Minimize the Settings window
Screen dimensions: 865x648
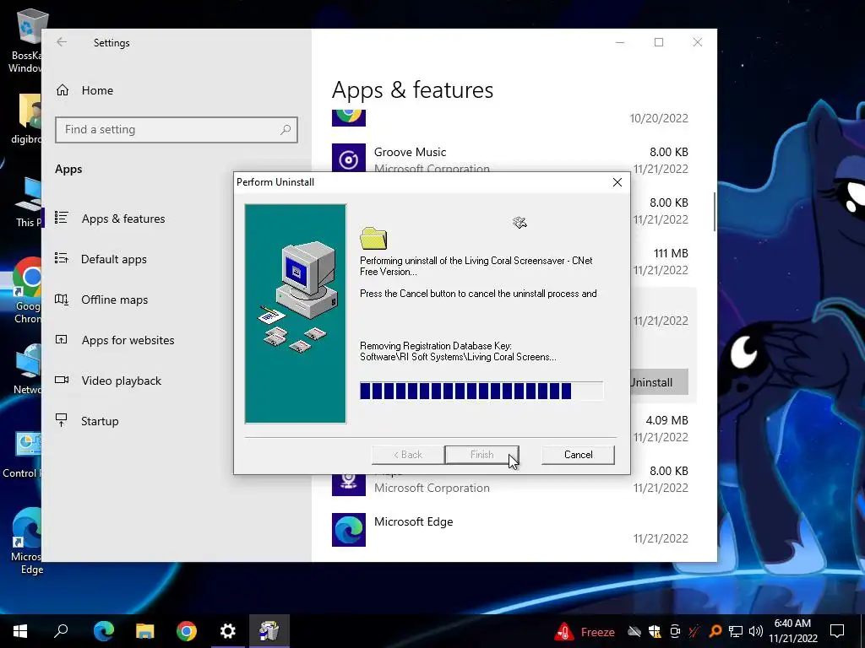[620, 42]
